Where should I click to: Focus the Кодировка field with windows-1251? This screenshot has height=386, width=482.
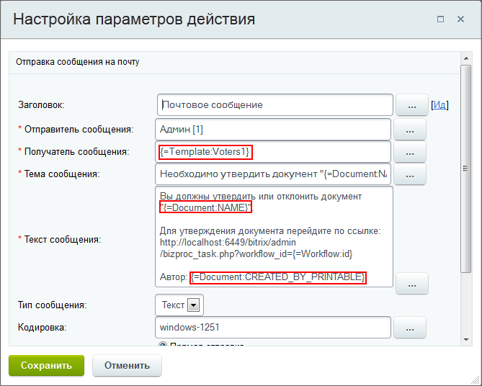(272, 328)
